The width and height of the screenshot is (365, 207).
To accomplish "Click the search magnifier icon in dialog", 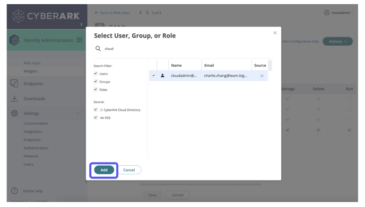I will 98,49.
